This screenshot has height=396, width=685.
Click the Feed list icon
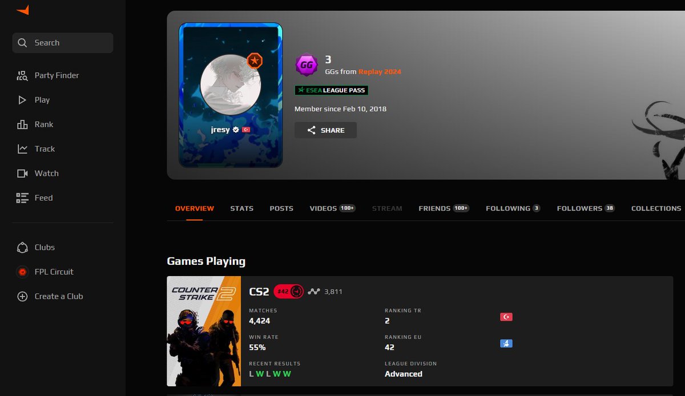click(22, 198)
